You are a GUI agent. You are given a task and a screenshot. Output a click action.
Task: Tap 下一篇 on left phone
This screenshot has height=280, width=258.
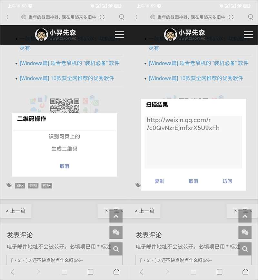pyautogui.click(x=113, y=211)
